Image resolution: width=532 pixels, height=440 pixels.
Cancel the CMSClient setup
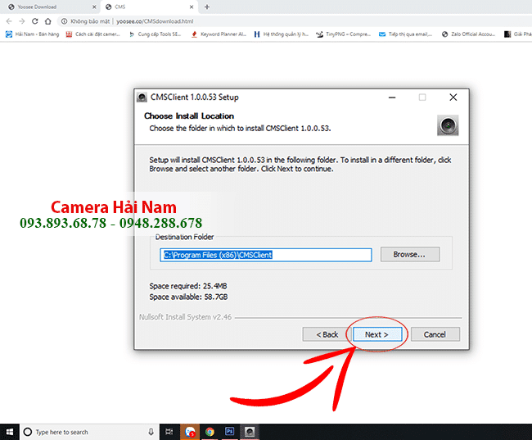[435, 334]
